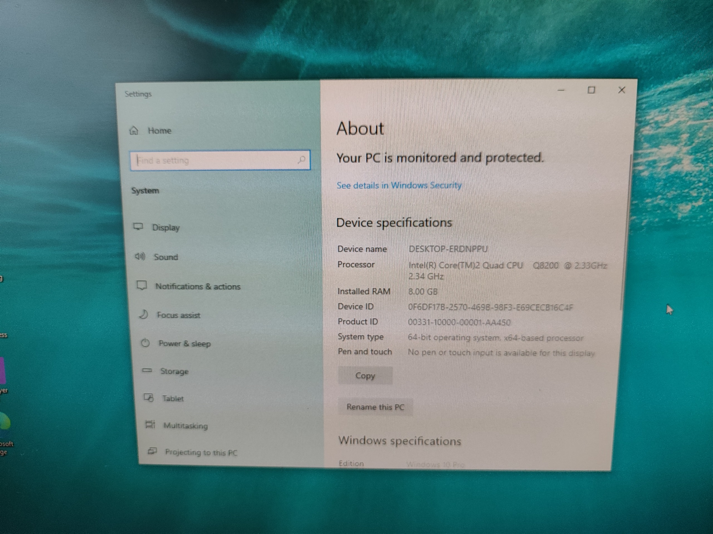Click the search magnifier icon
The image size is (713, 534).
301,160
